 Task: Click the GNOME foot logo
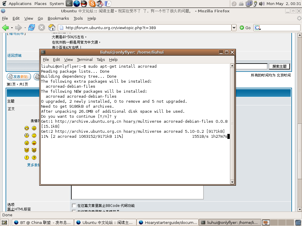pyautogui.click(x=4, y=4)
